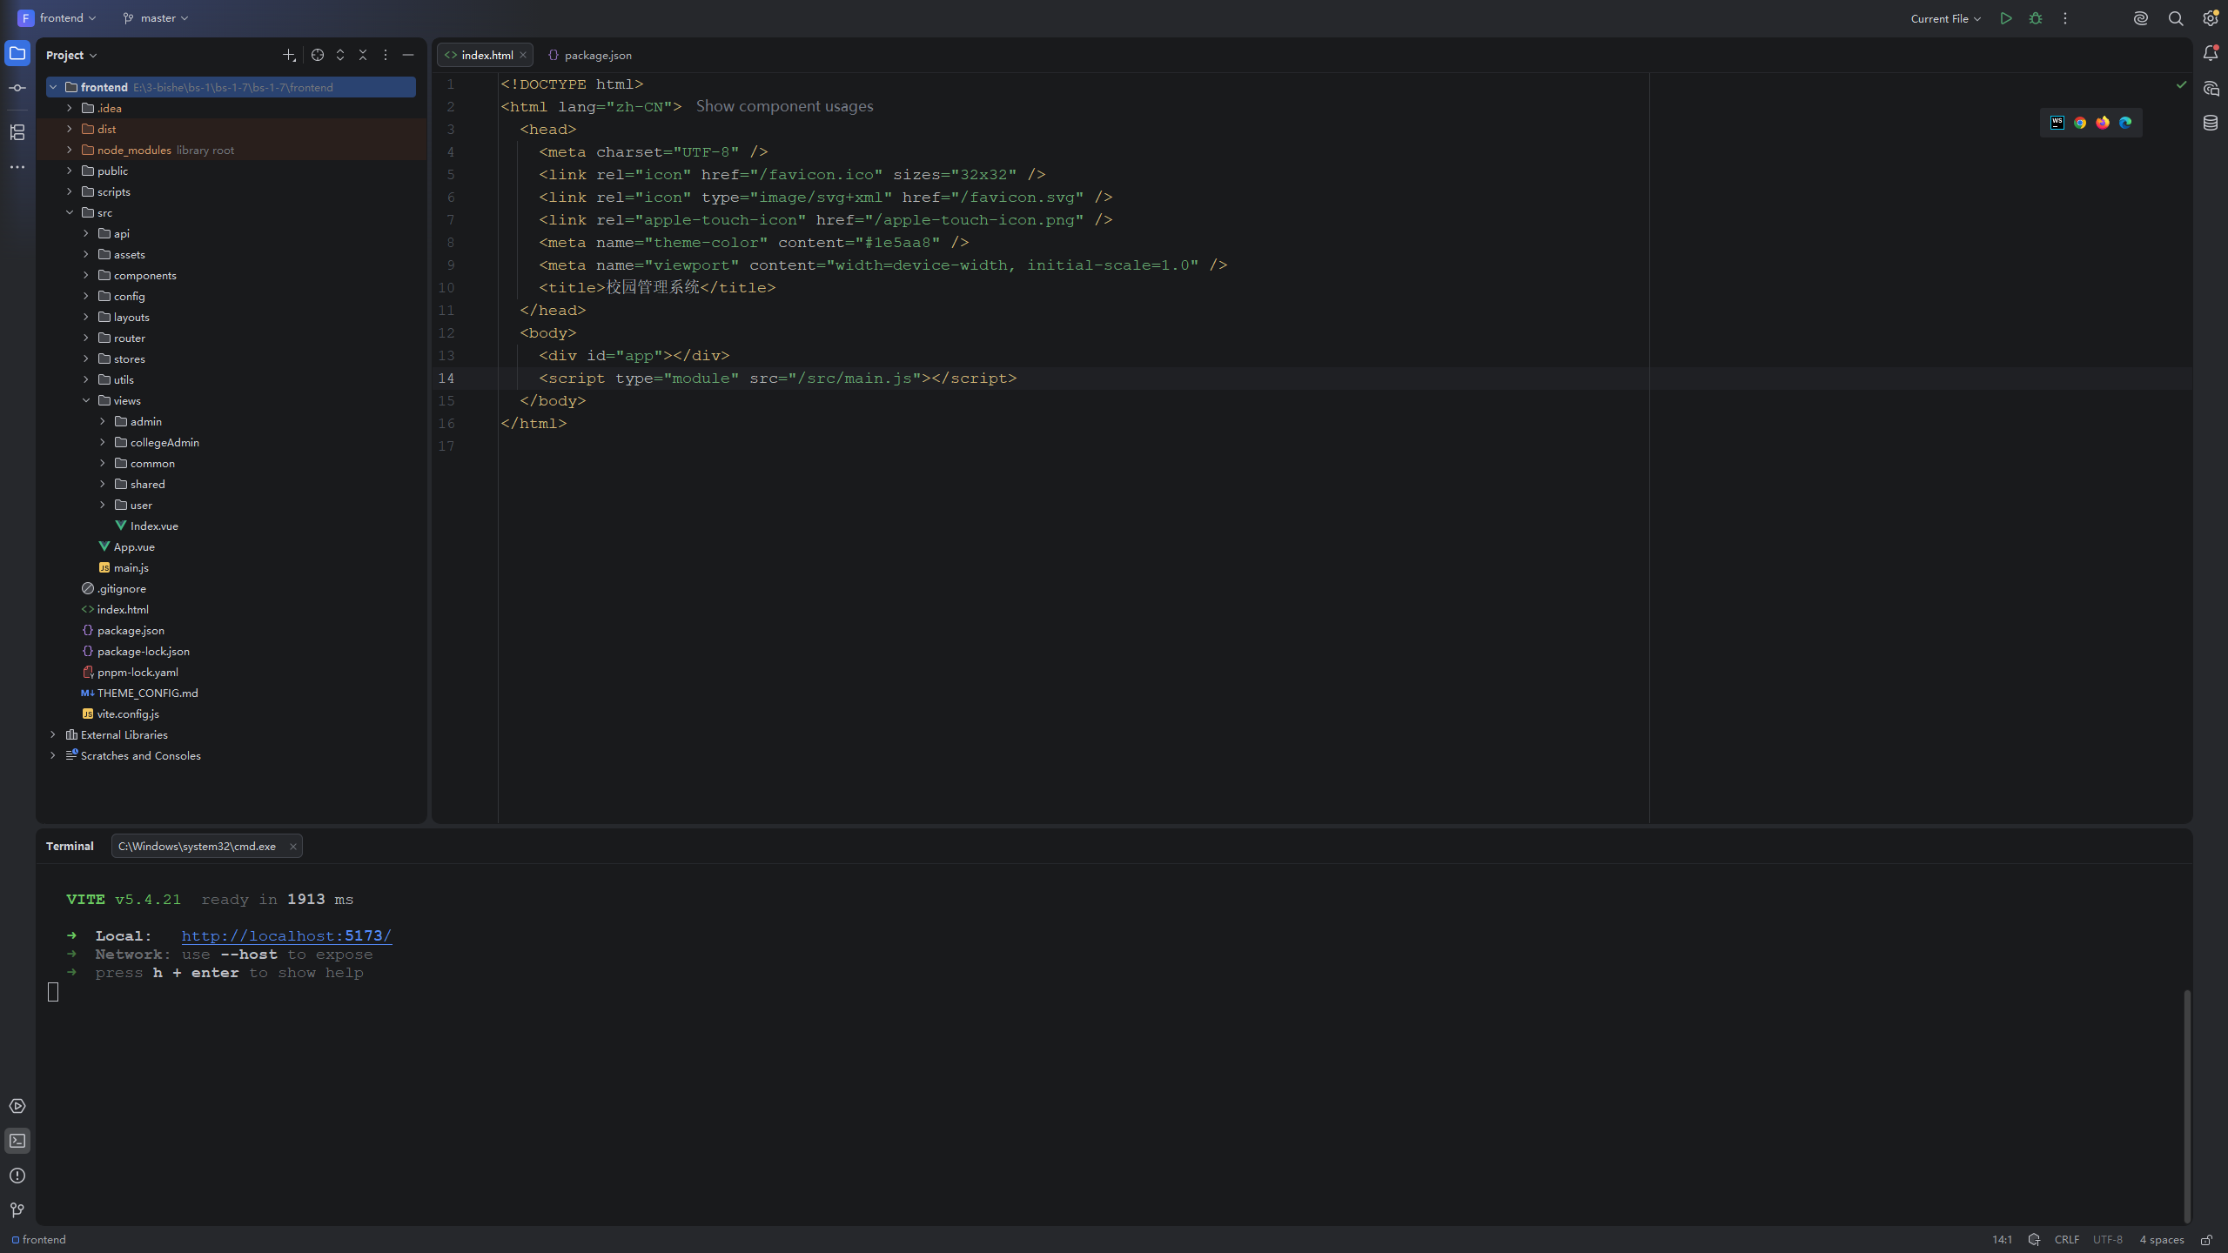Viewport: 2228px width, 1253px height.
Task: Toggle the Terminal tool window icon
Action: click(17, 1141)
